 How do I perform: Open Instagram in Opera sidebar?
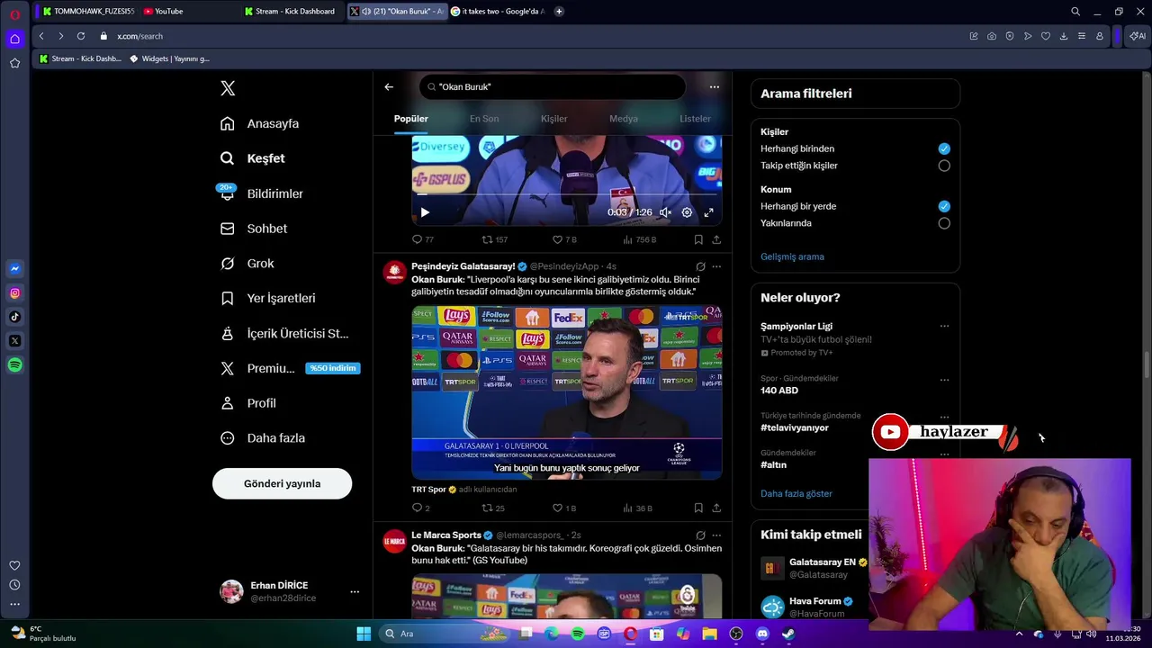[x=14, y=292]
